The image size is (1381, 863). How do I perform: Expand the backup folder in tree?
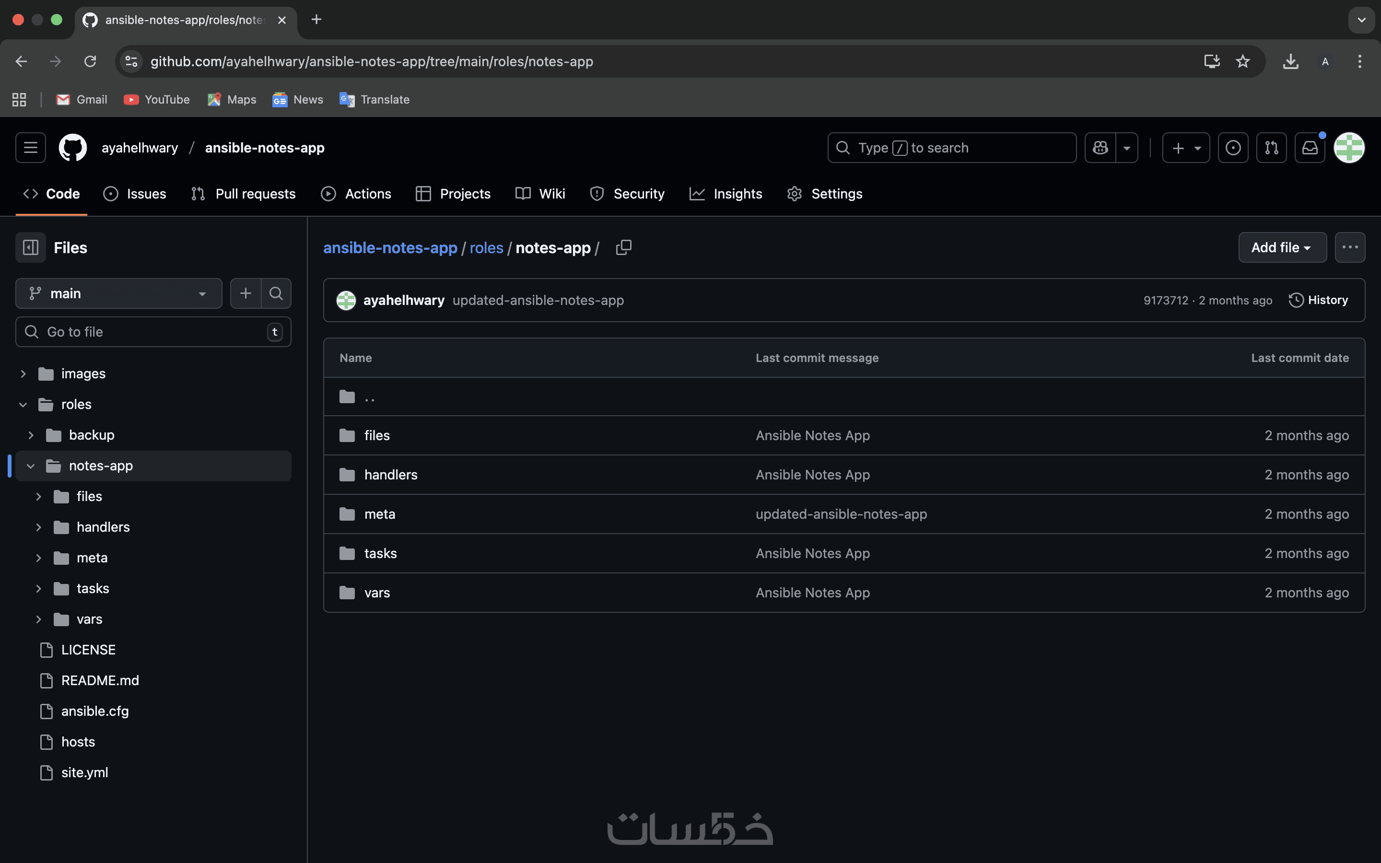tap(31, 435)
